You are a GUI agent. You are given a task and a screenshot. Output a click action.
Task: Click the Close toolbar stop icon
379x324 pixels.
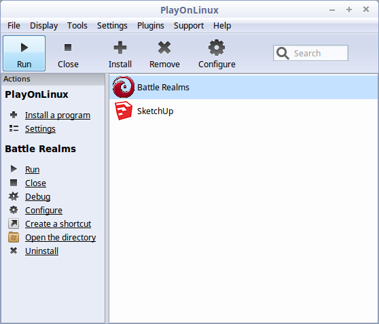pos(68,48)
